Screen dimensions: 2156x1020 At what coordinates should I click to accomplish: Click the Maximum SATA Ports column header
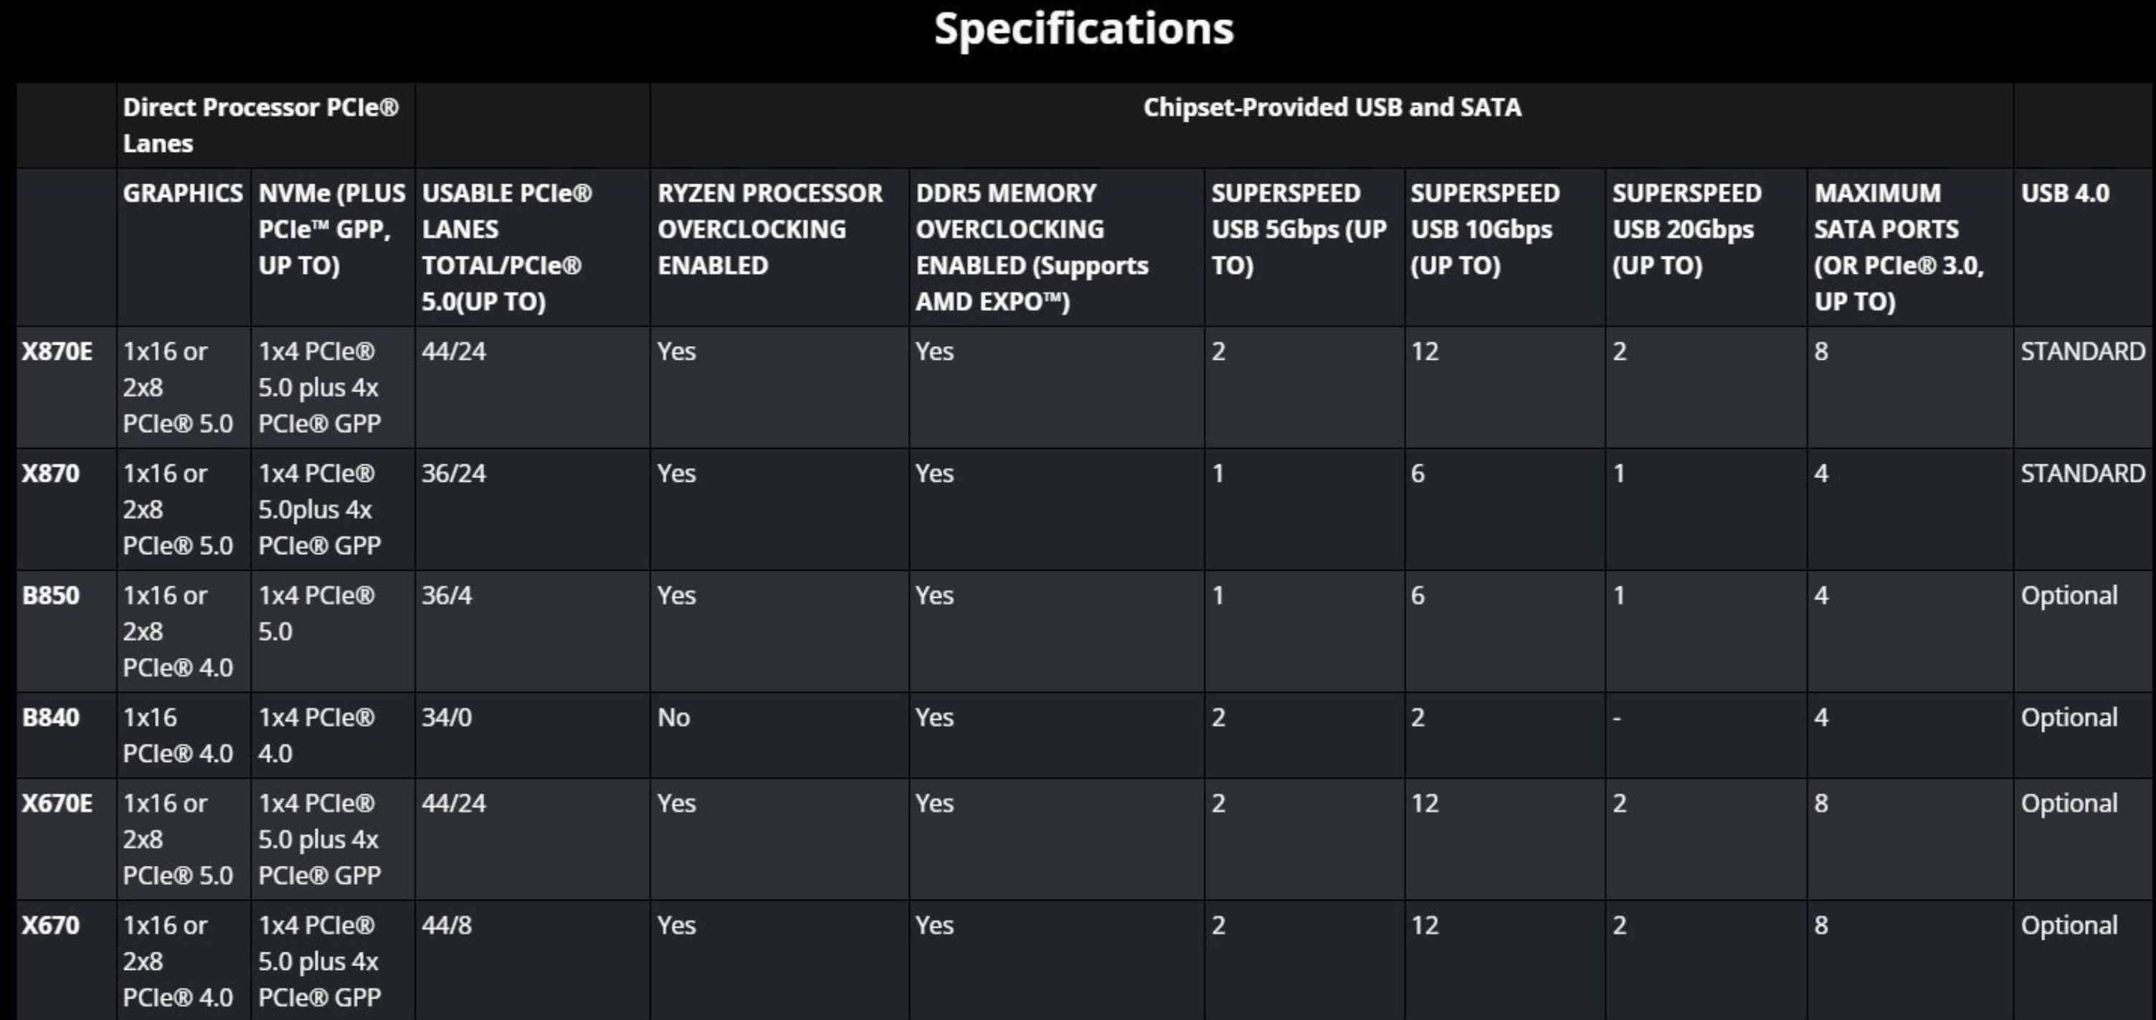[1898, 246]
